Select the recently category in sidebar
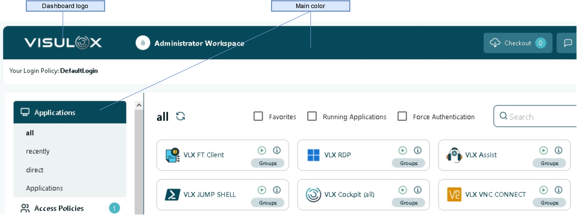 (38, 151)
